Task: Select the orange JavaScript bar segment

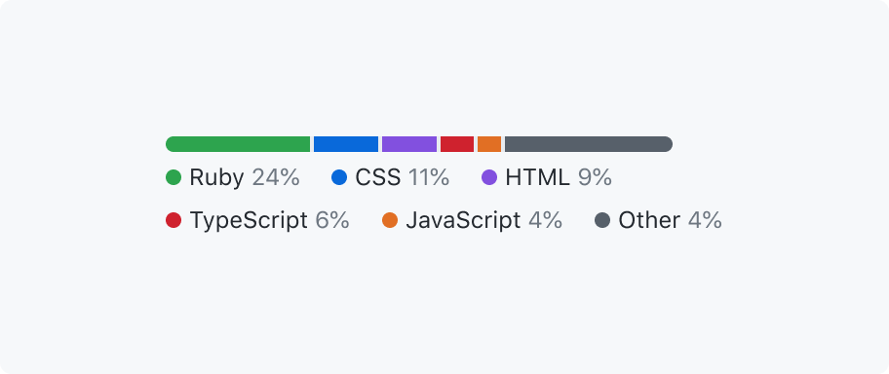Action: pyautogui.click(x=489, y=144)
